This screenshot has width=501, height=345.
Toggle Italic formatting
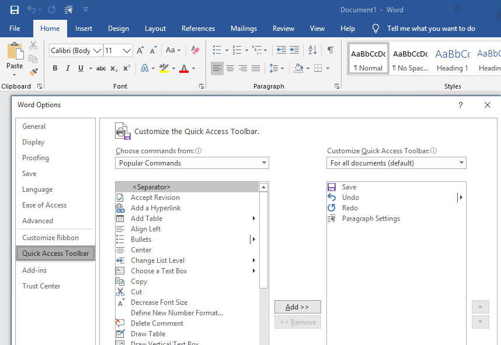tap(68, 68)
